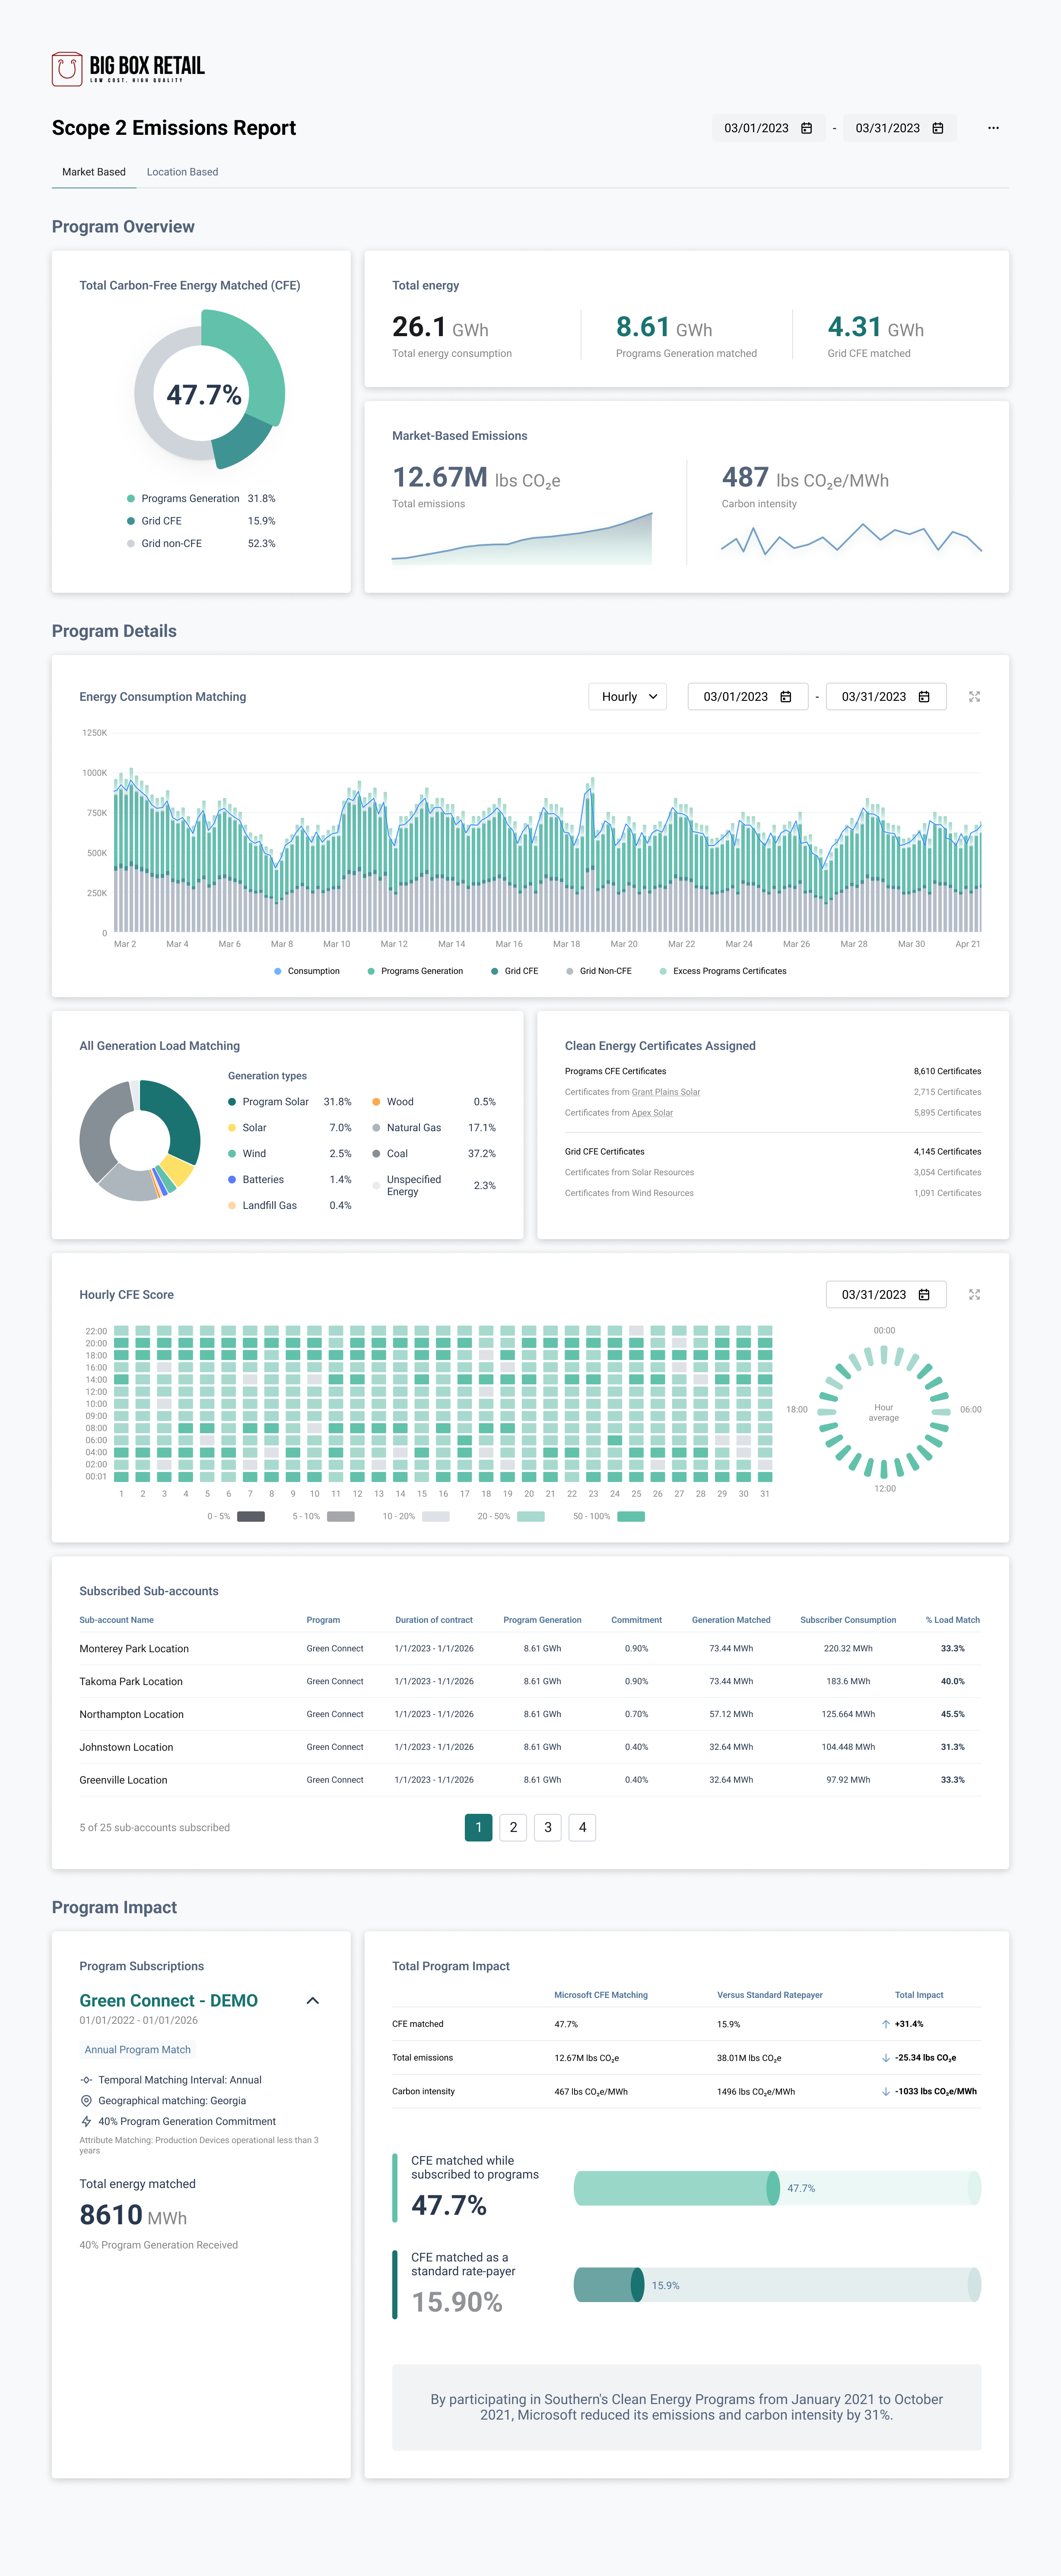This screenshot has width=1061, height=2576.
Task: Click the 5 - 10% heatmap legend swatch
Action: (341, 1517)
